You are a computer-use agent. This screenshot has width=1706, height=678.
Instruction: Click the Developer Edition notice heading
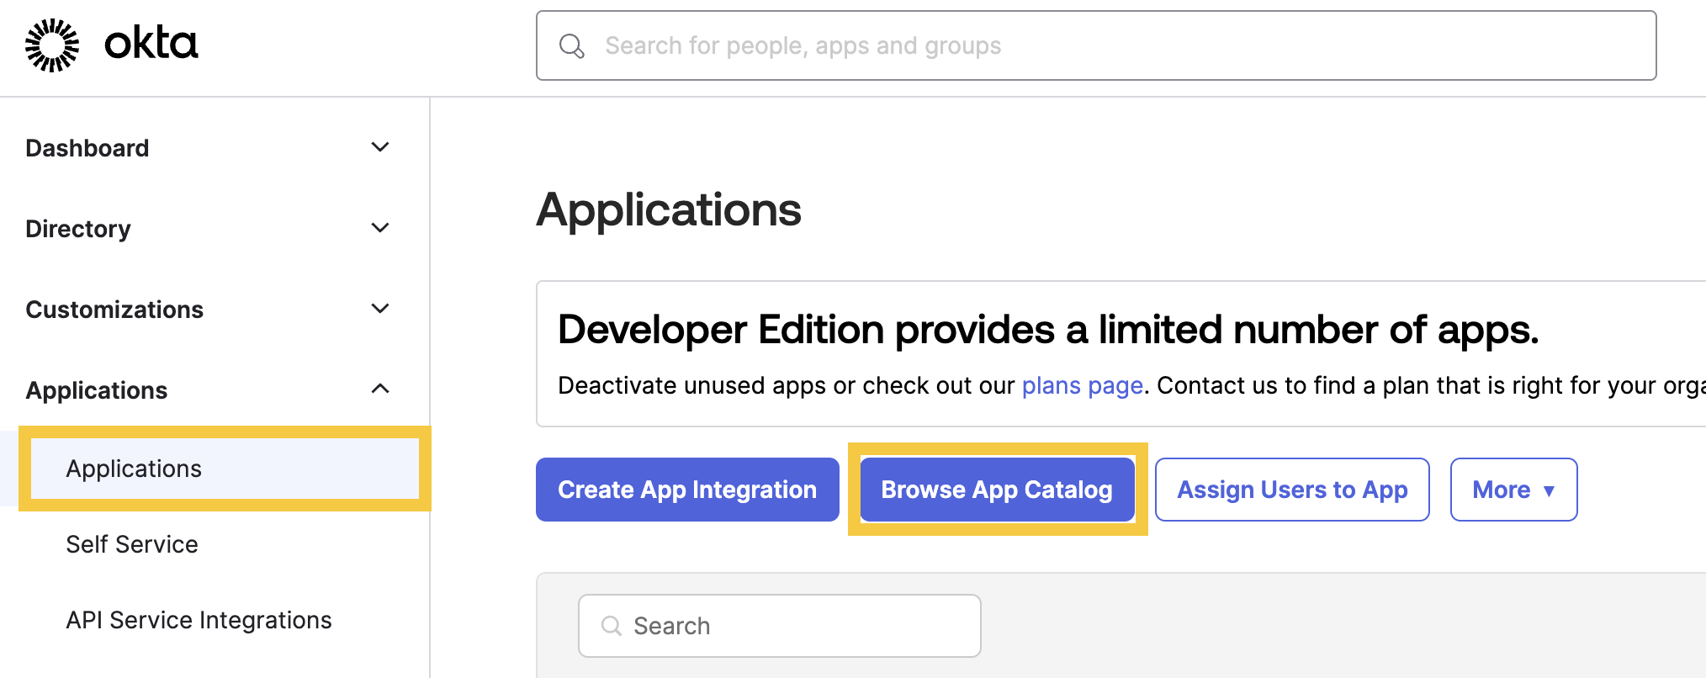(1048, 329)
